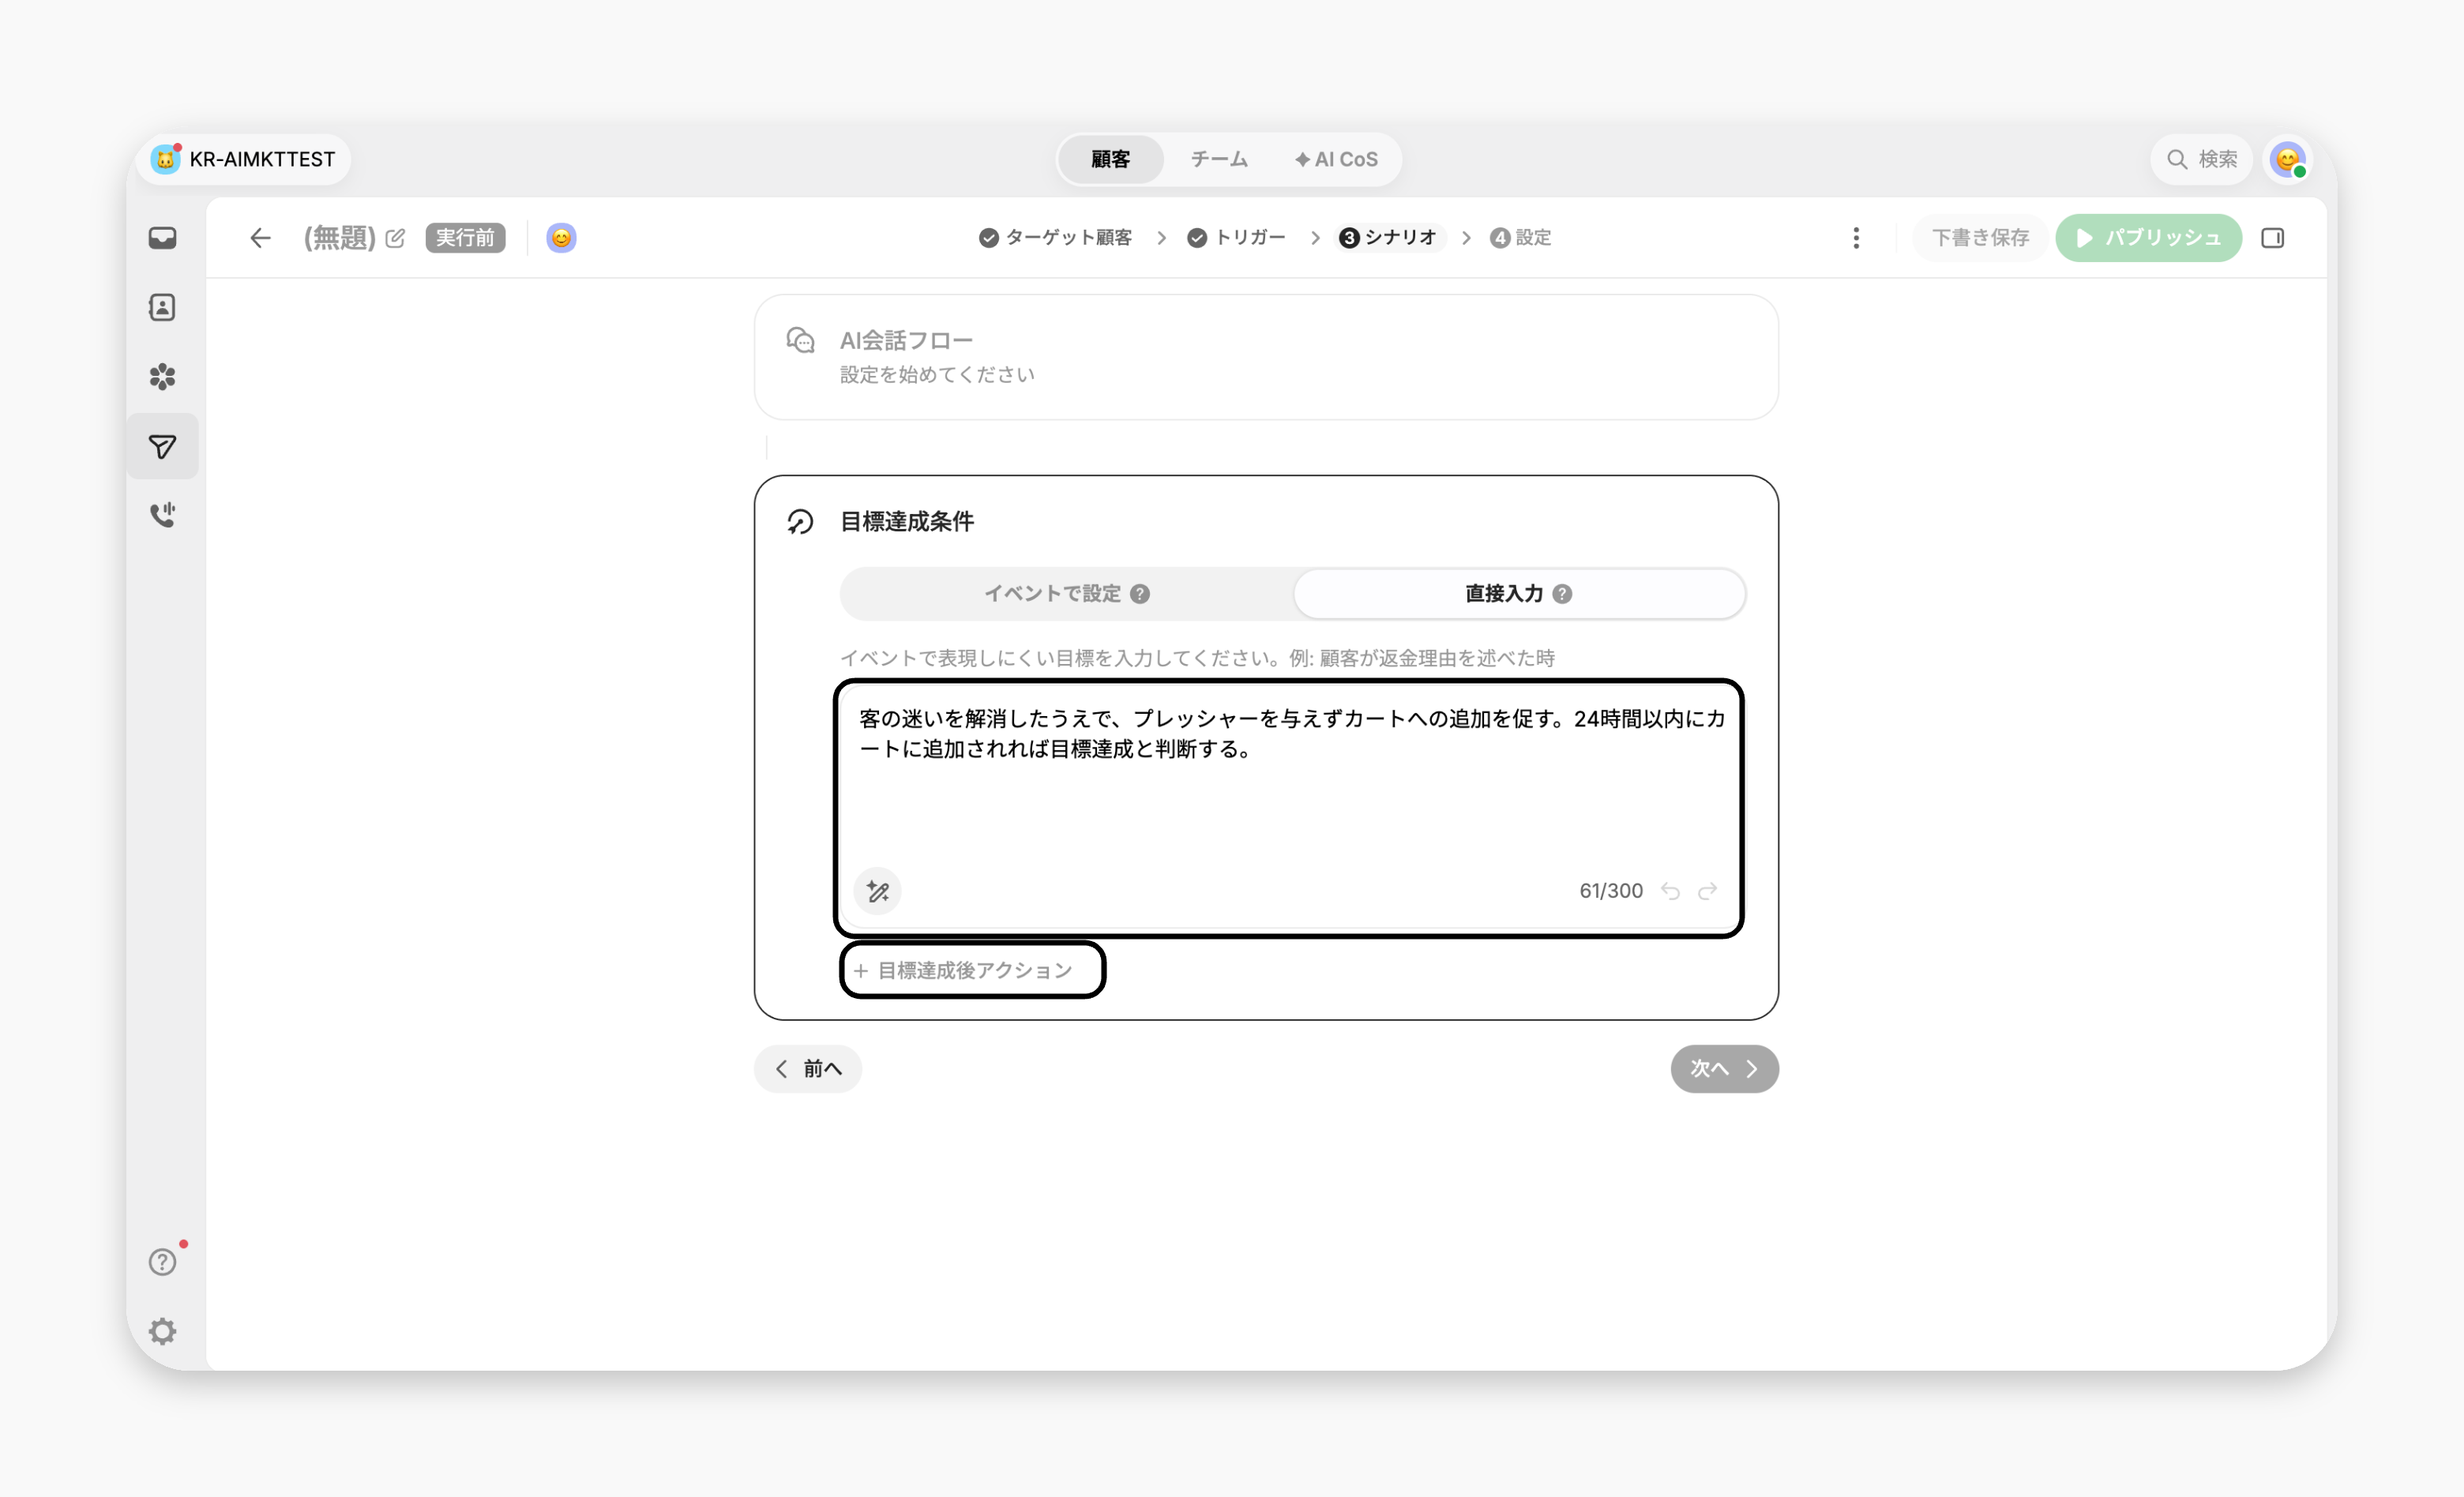Open the AI CoS top tab

1336,159
